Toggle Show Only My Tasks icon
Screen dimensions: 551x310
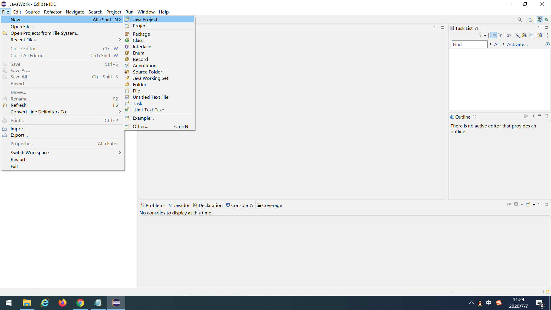524,35
